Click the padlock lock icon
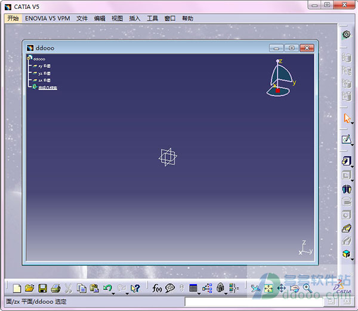The width and height of the screenshot is (358, 311). 220,288
